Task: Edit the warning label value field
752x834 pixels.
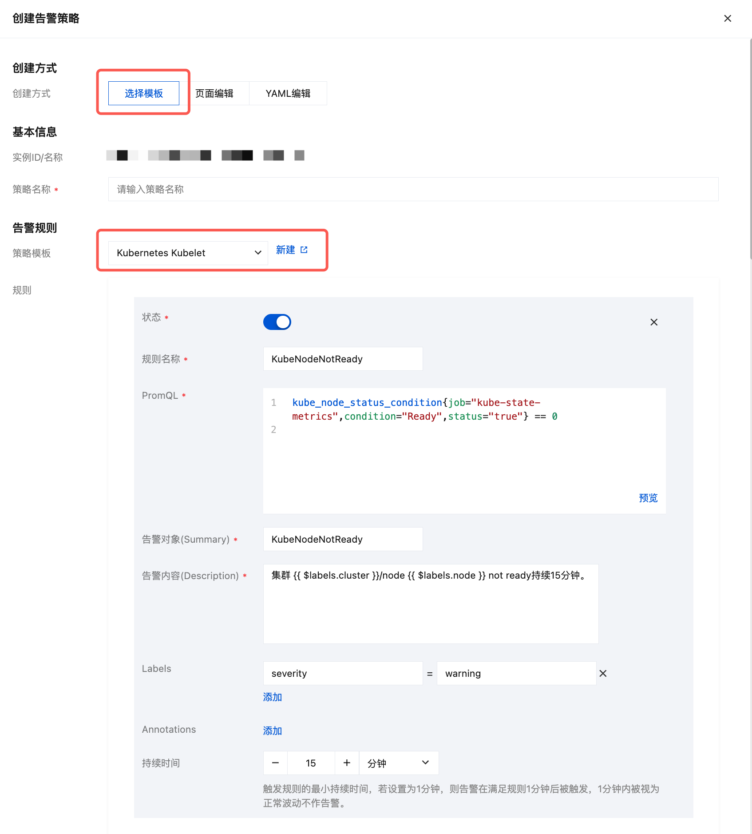Action: tap(517, 673)
